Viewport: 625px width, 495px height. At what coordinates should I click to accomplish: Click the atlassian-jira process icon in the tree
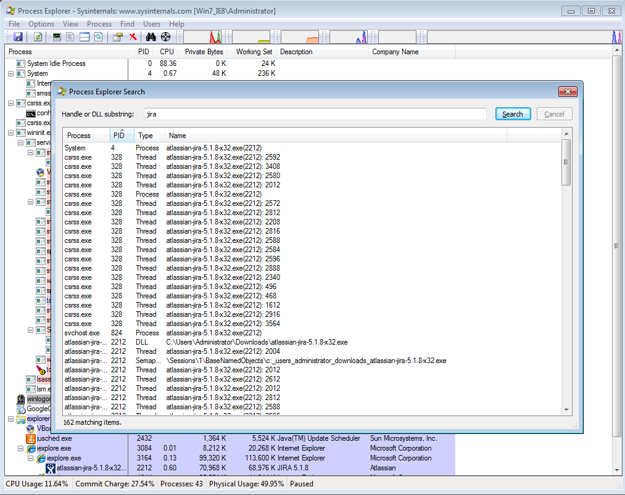coord(50,468)
